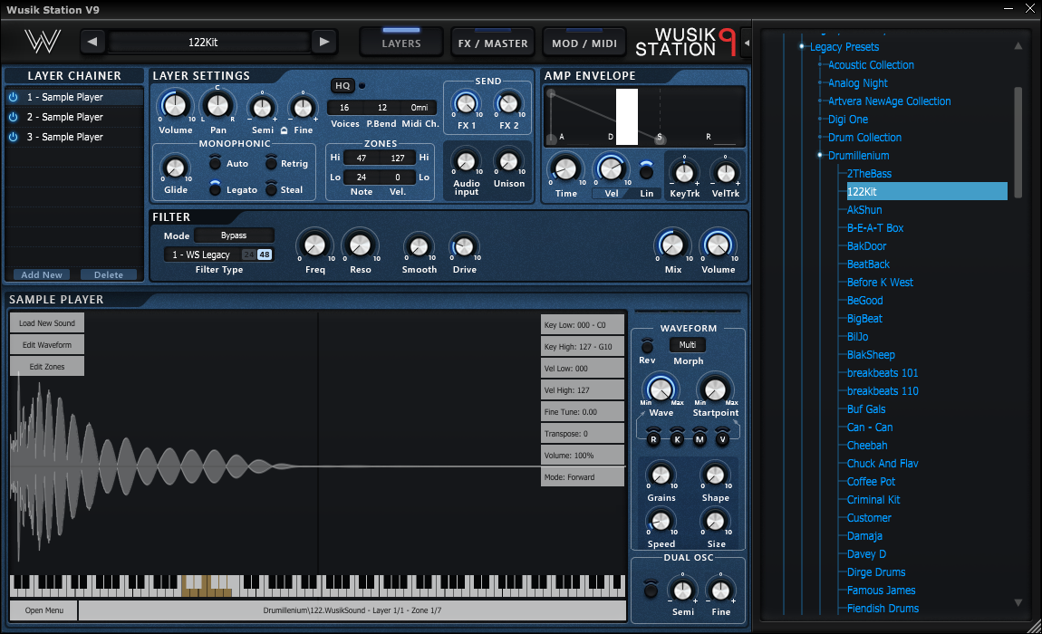Click the envelope Time knob

point(565,169)
